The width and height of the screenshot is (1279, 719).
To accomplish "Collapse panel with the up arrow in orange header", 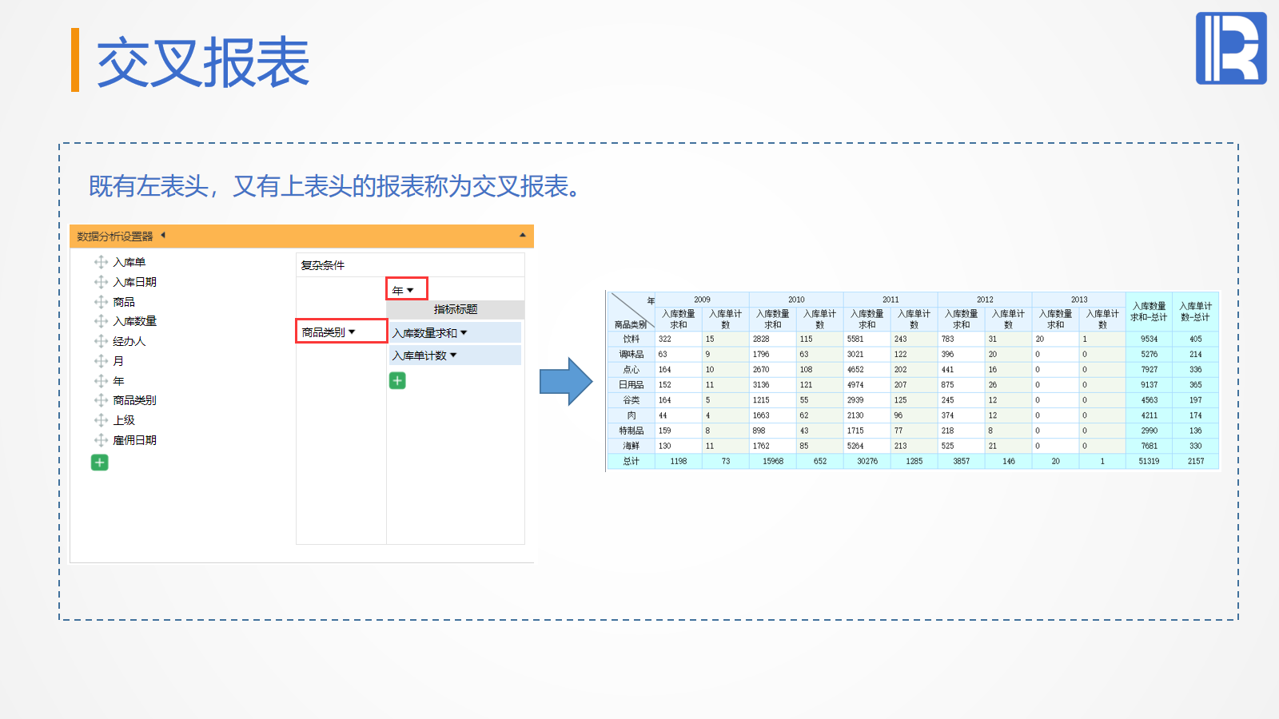I will 523,235.
